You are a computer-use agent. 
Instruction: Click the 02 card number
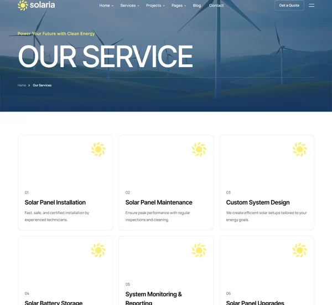click(128, 192)
